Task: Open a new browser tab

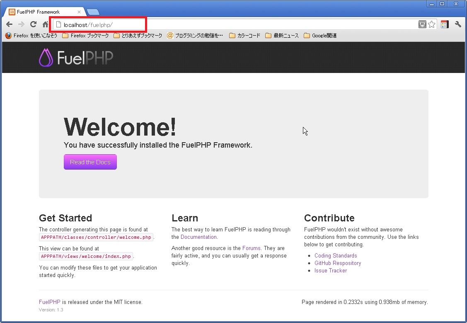Action: pyautogui.click(x=93, y=12)
